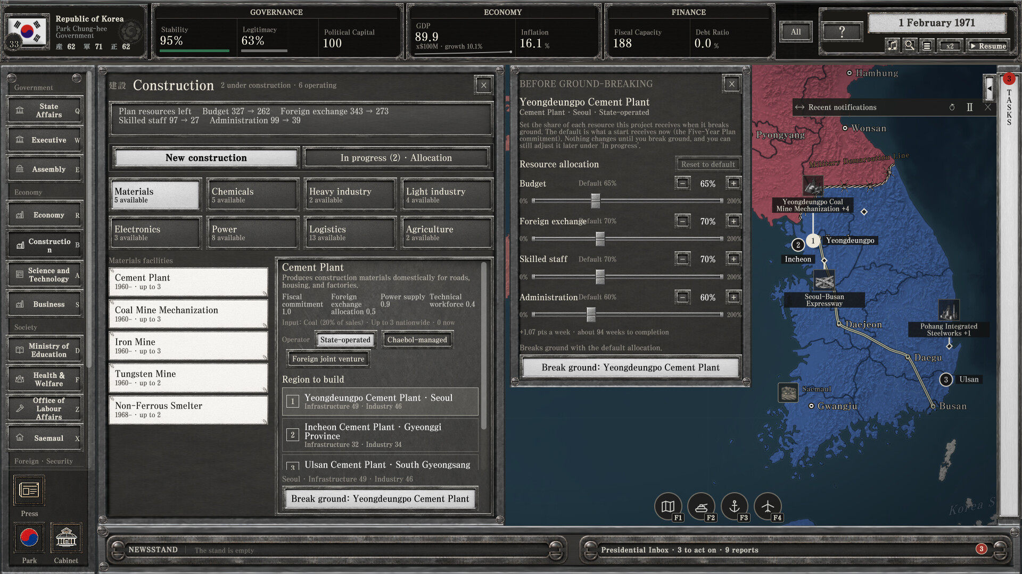Switch to the air force F4 icon

768,507
